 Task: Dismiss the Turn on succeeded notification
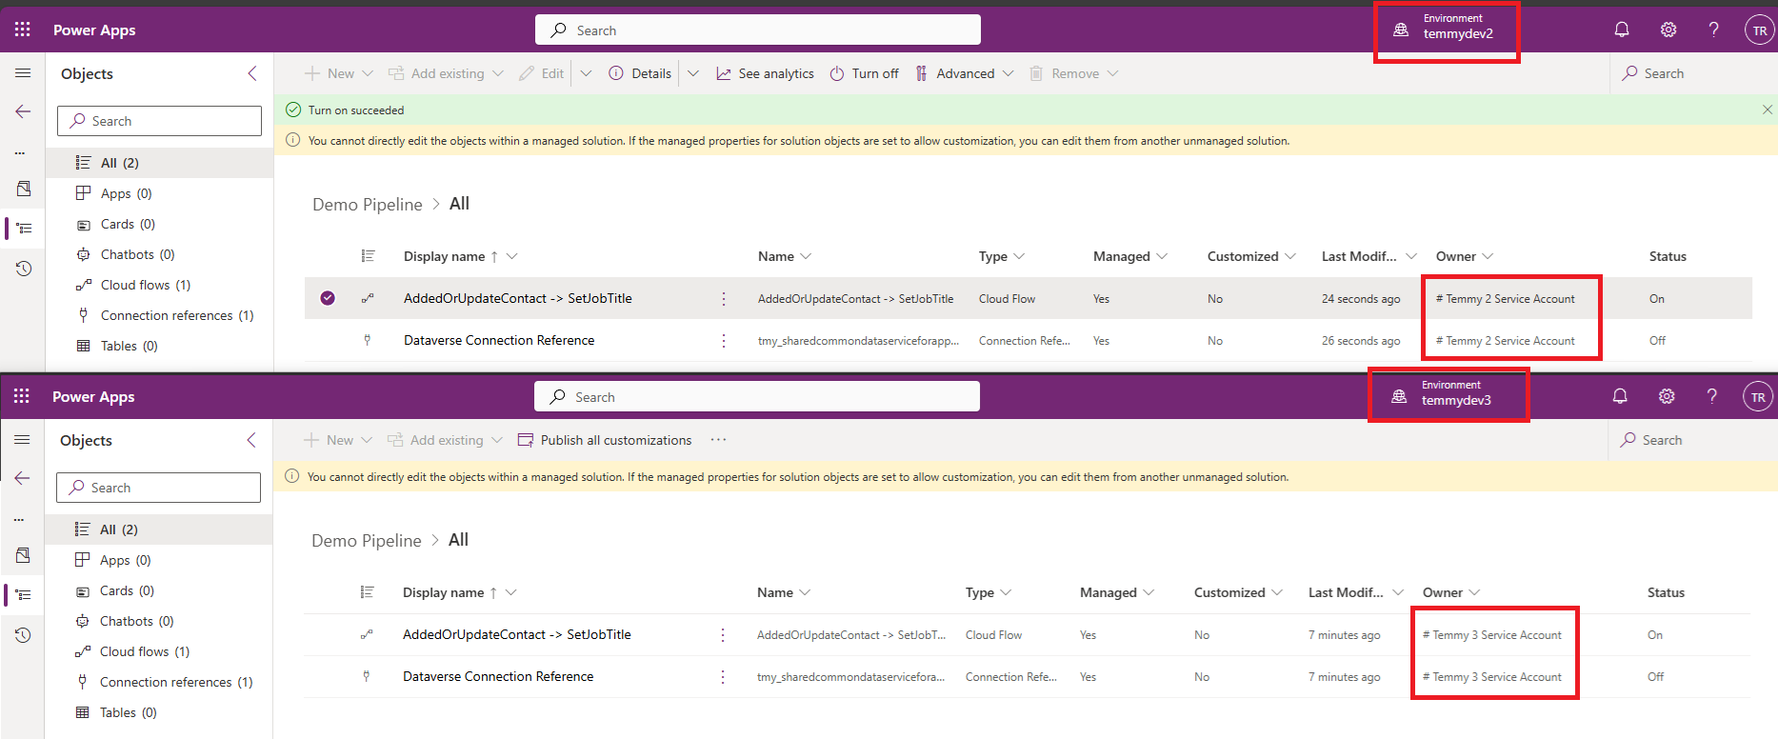pos(1768,110)
